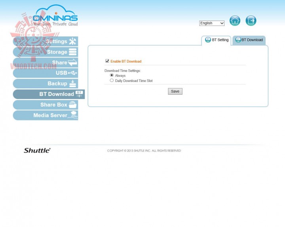
Task: Save the BT settings
Action: point(175,91)
